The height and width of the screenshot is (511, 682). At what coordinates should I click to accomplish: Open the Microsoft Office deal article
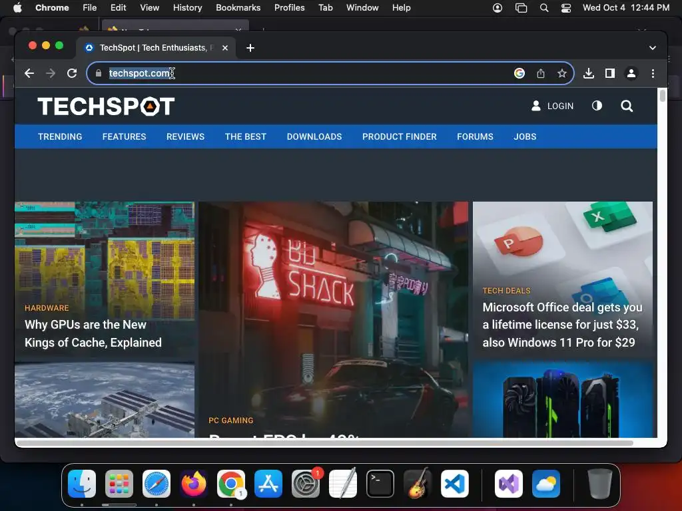[x=562, y=325]
